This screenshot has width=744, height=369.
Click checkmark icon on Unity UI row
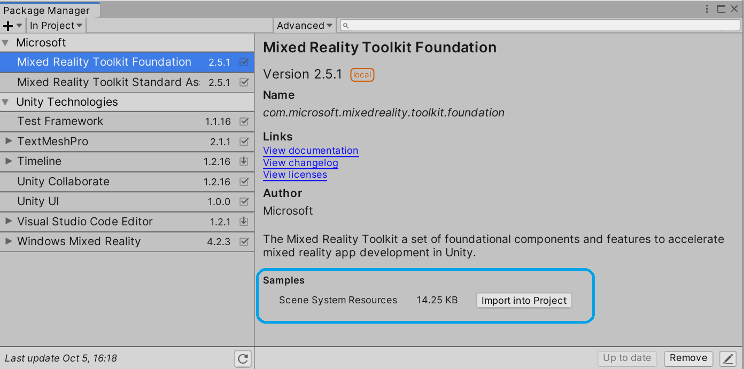click(x=244, y=202)
